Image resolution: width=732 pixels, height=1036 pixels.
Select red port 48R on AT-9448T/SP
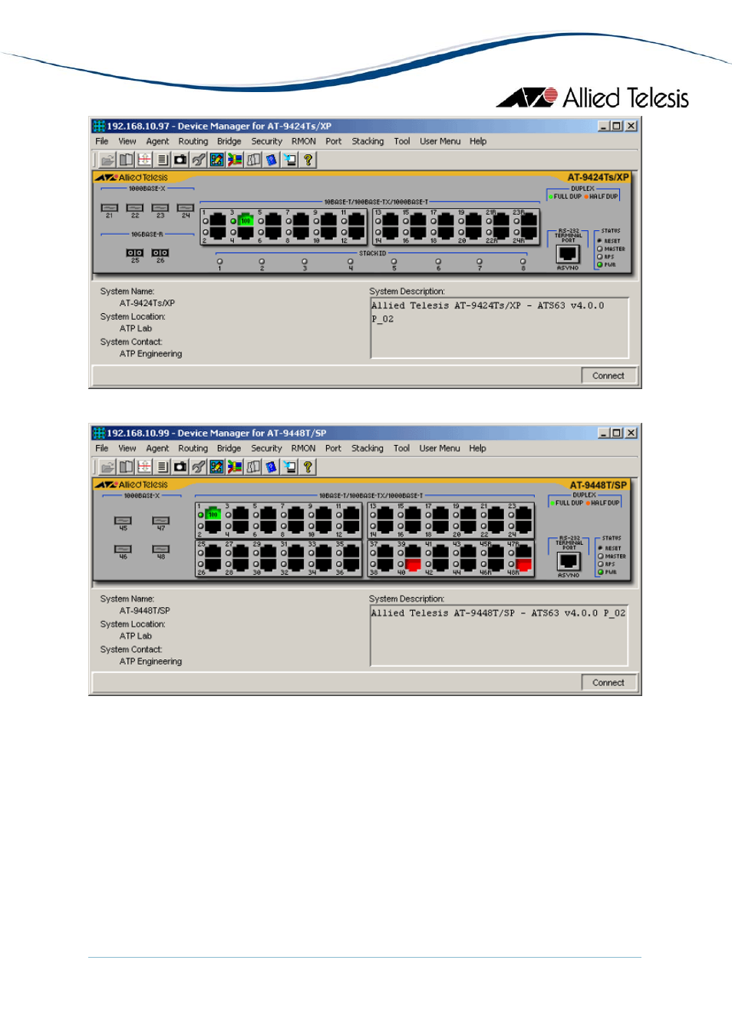pos(523,565)
